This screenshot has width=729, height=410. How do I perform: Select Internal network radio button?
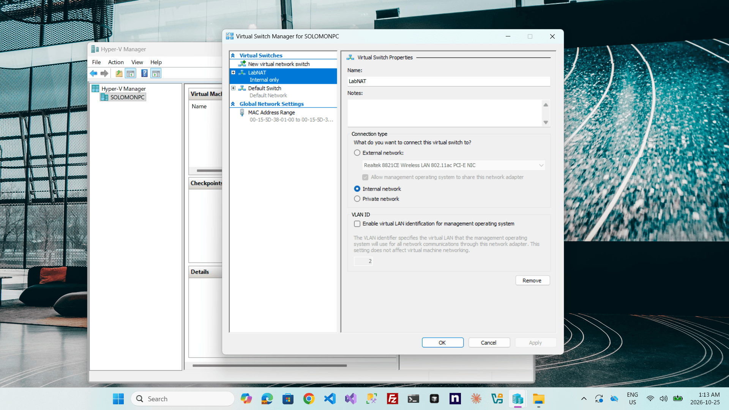tap(357, 189)
